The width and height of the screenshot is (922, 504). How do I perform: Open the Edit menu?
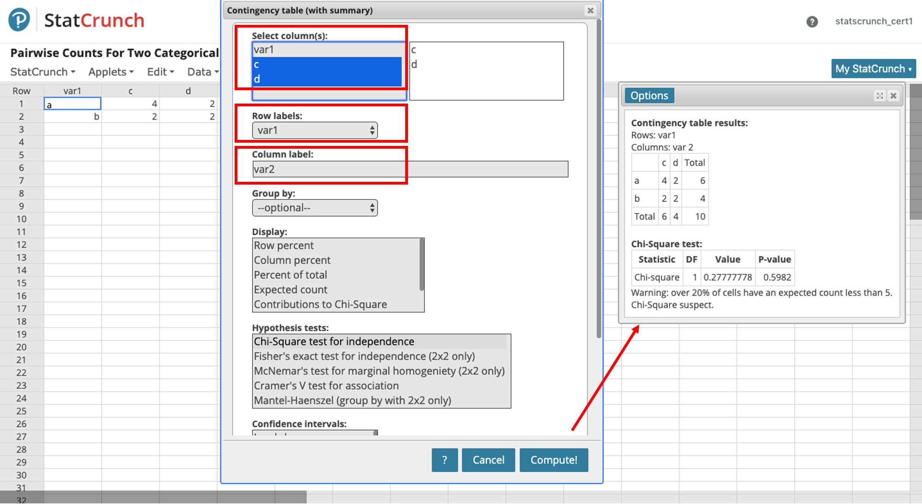160,72
